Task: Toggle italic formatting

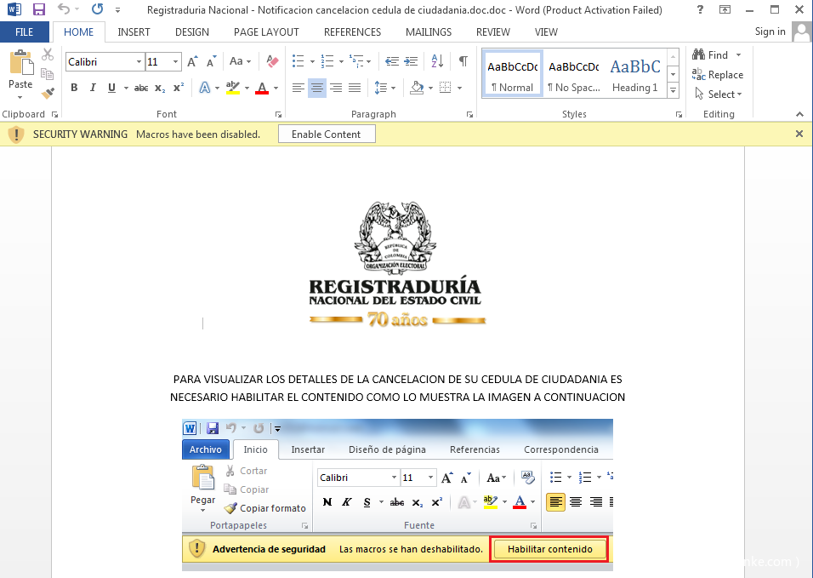Action: point(93,88)
